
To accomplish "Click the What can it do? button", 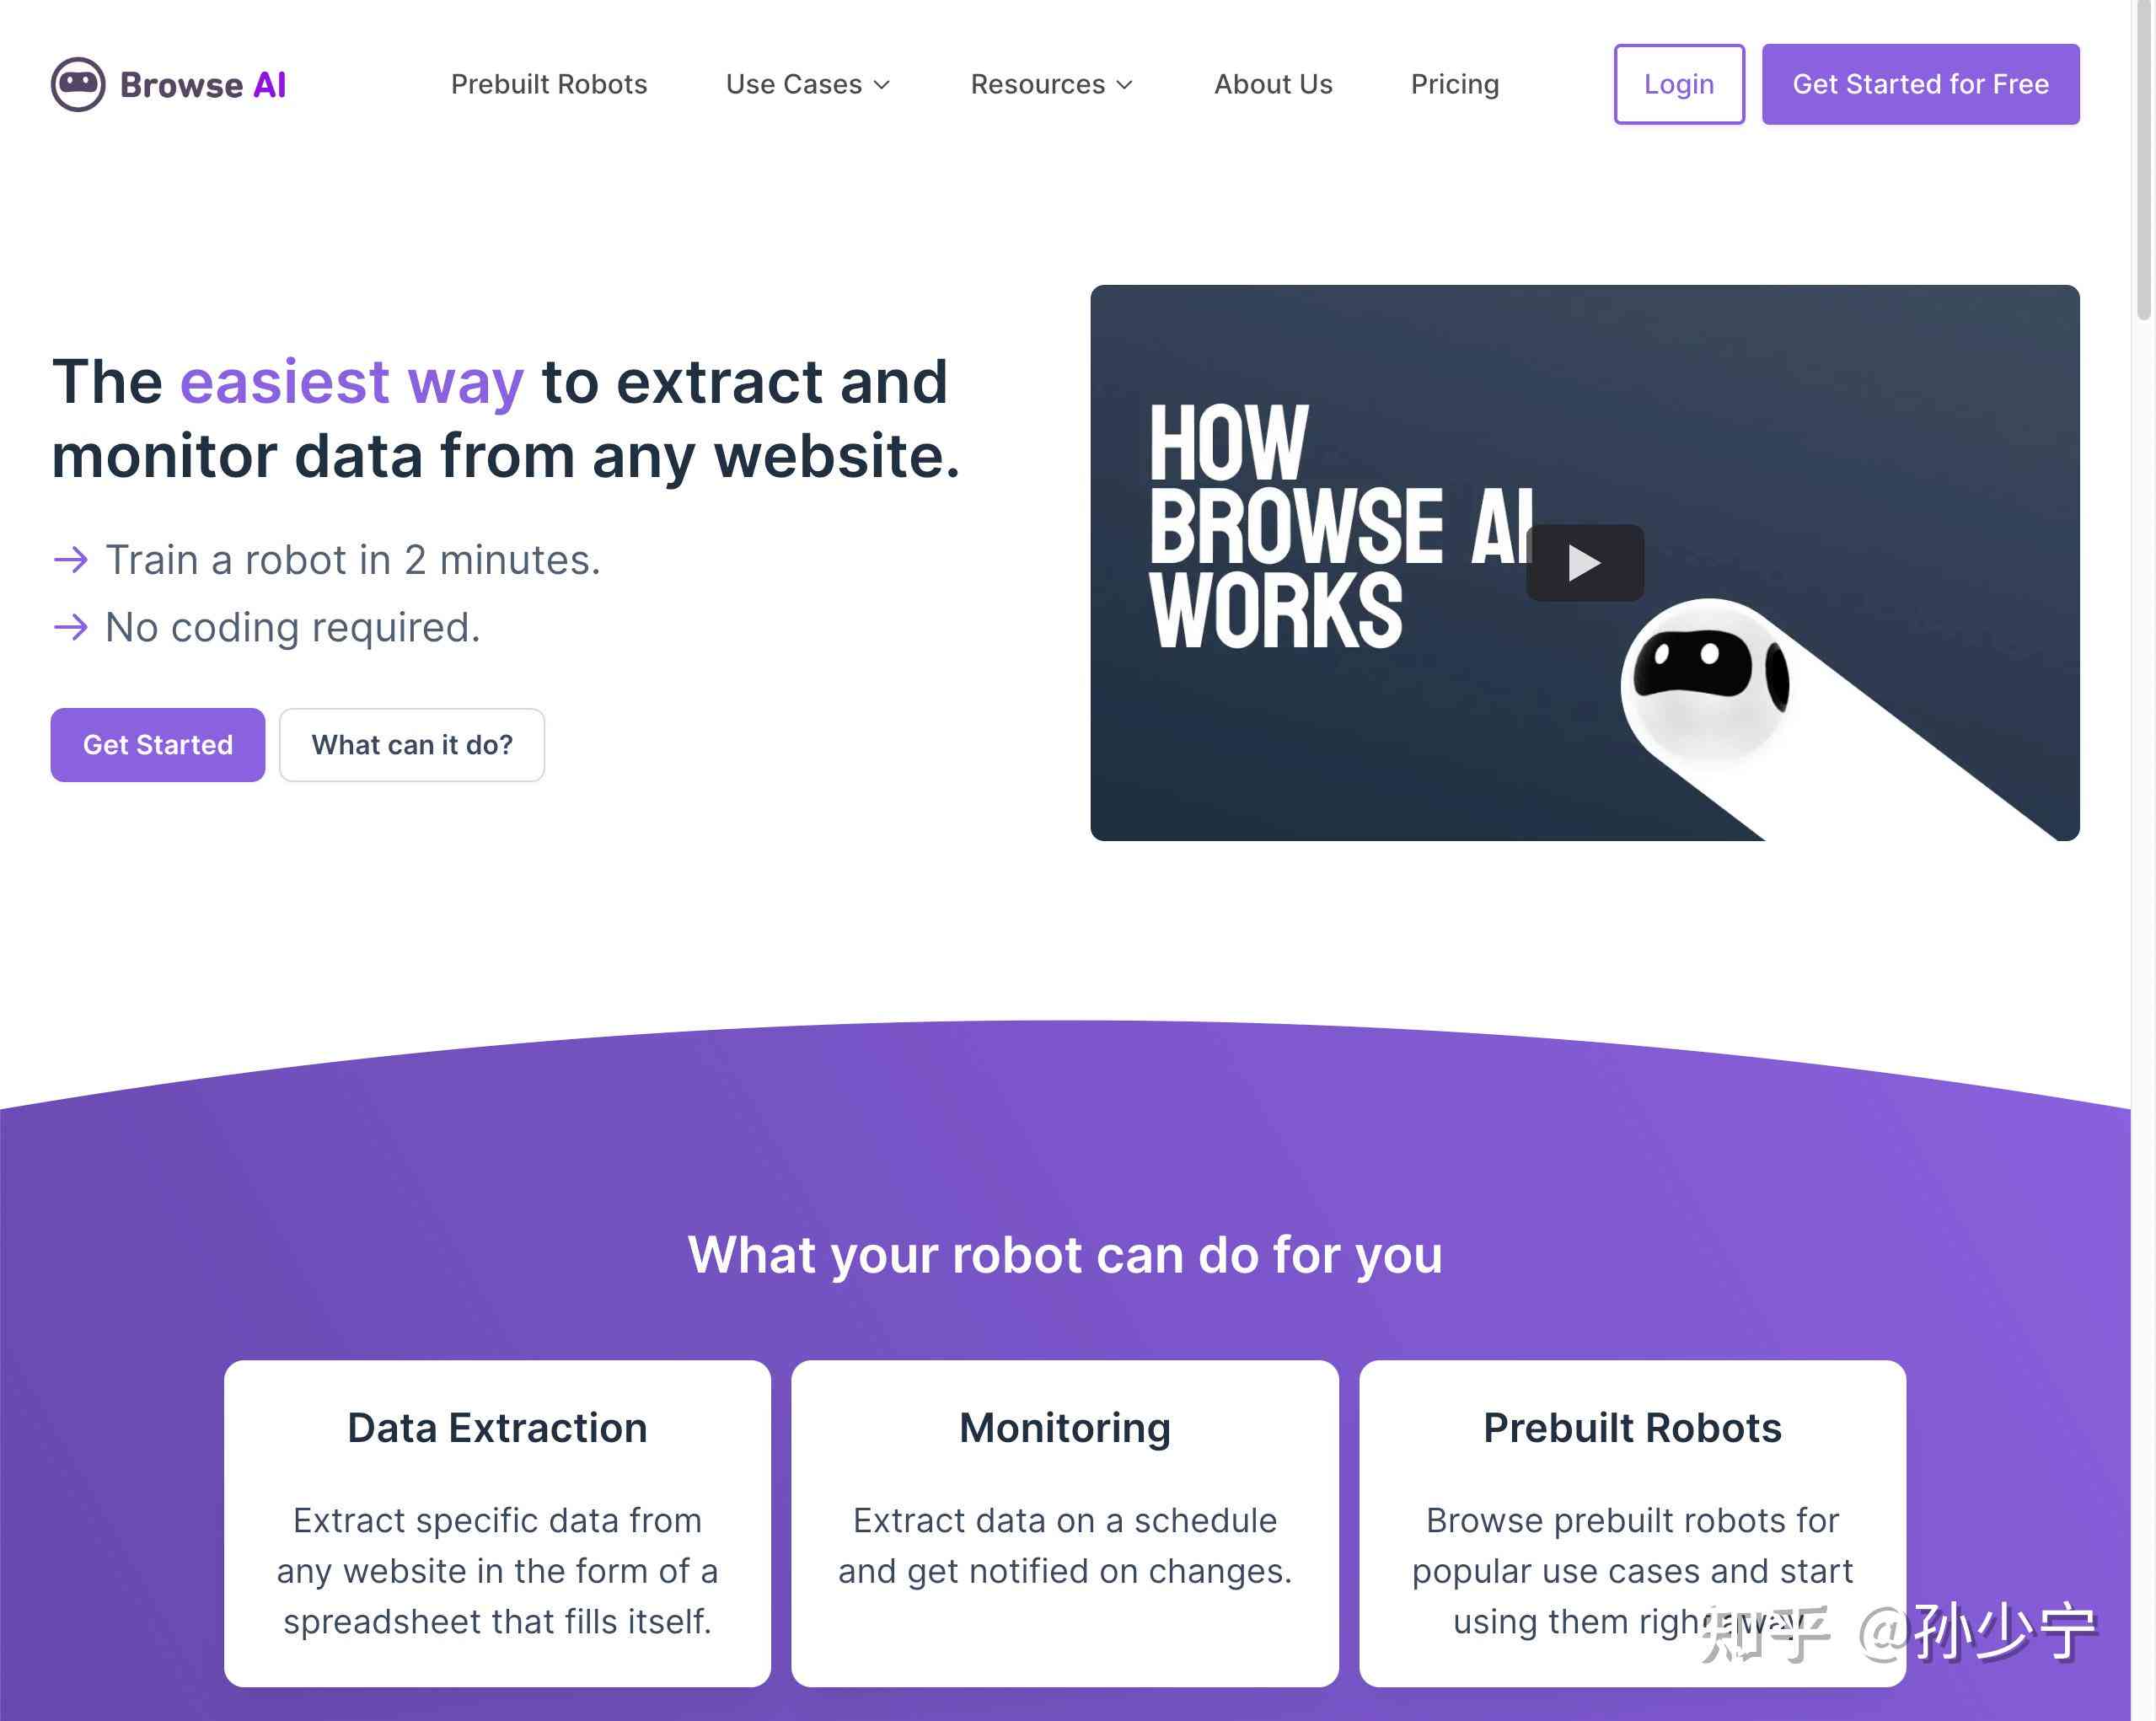I will tap(410, 743).
